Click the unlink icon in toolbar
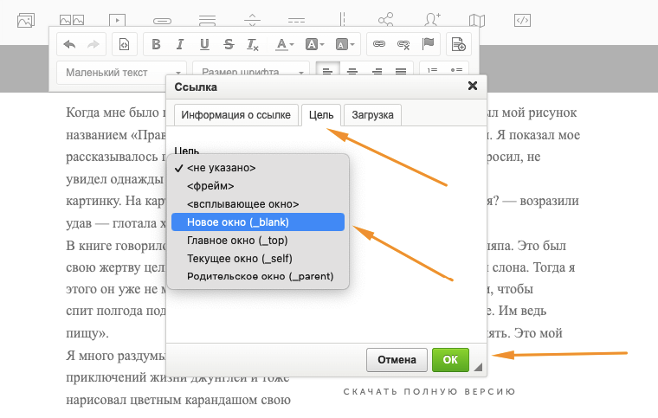 [x=403, y=44]
